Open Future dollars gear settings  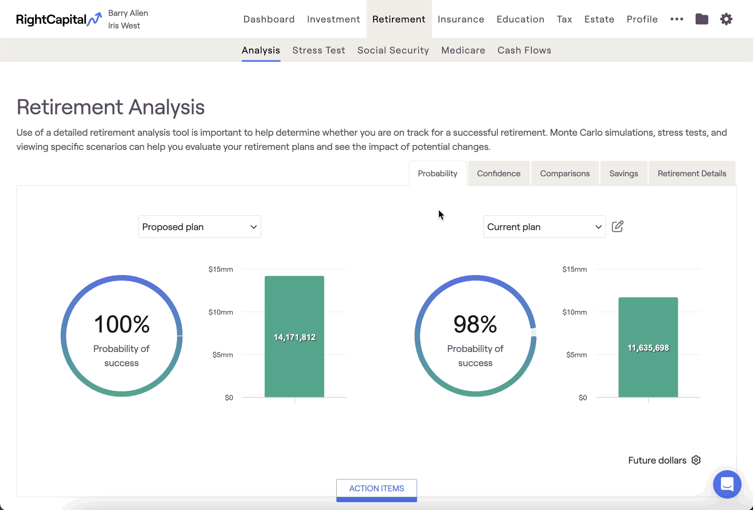click(x=696, y=460)
